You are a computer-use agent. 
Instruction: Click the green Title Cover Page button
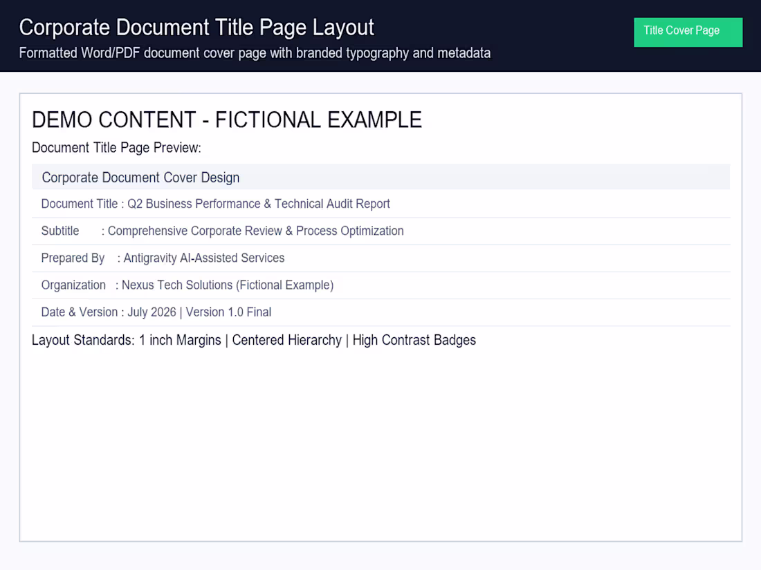pos(688,32)
